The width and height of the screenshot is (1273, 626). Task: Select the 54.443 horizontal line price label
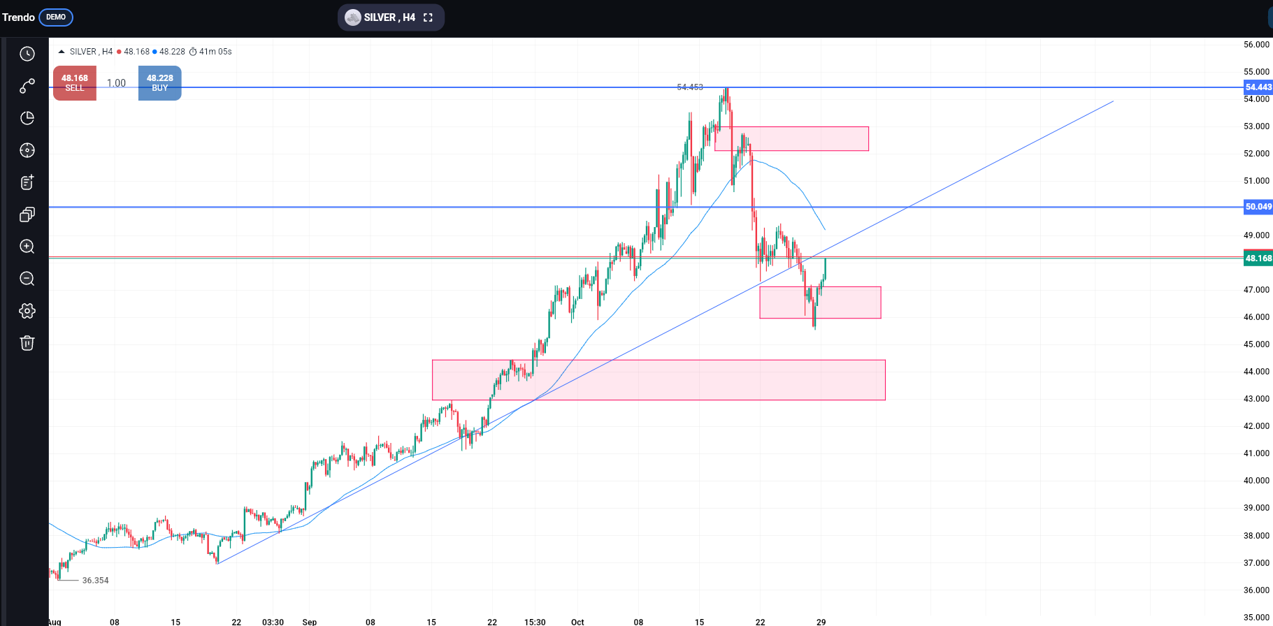[x=1258, y=87]
